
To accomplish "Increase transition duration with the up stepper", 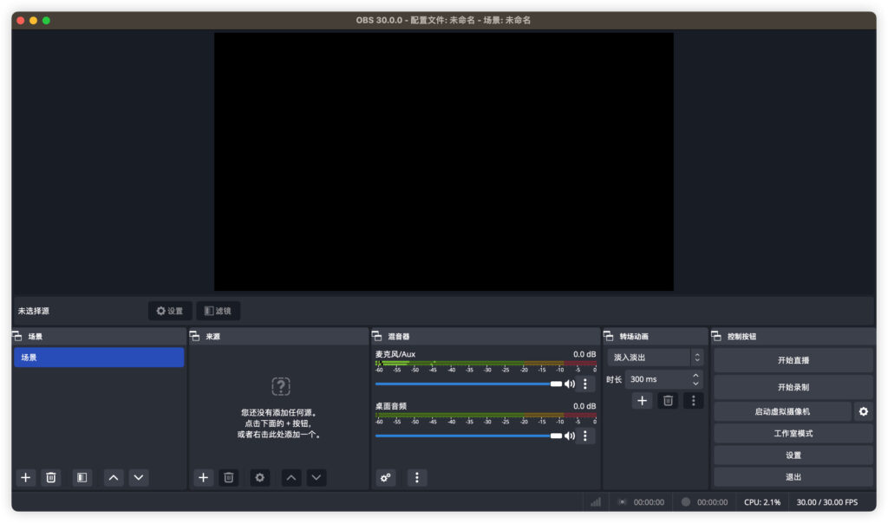I will 695,375.
